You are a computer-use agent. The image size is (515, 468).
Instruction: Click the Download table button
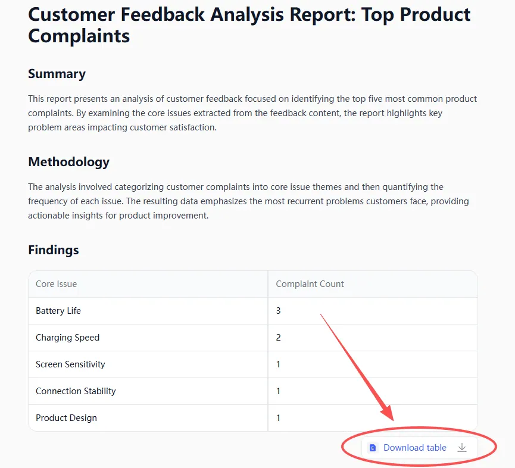(x=417, y=447)
